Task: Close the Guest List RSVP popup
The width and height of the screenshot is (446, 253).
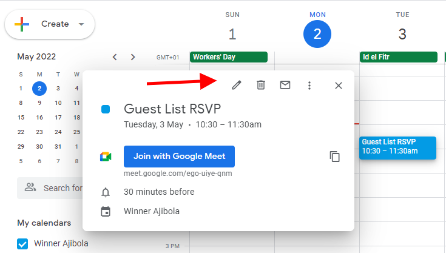Action: (x=339, y=86)
